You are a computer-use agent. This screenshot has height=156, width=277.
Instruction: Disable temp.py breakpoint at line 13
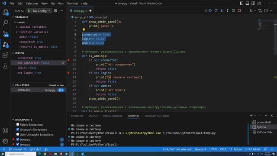coord(18,144)
